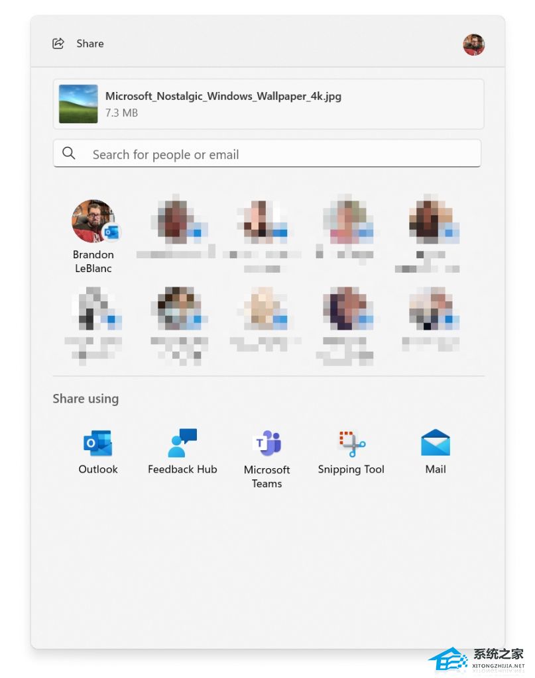The height and width of the screenshot is (678, 535).
Task: Share using the Snipping Tool icon
Action: coord(351,443)
